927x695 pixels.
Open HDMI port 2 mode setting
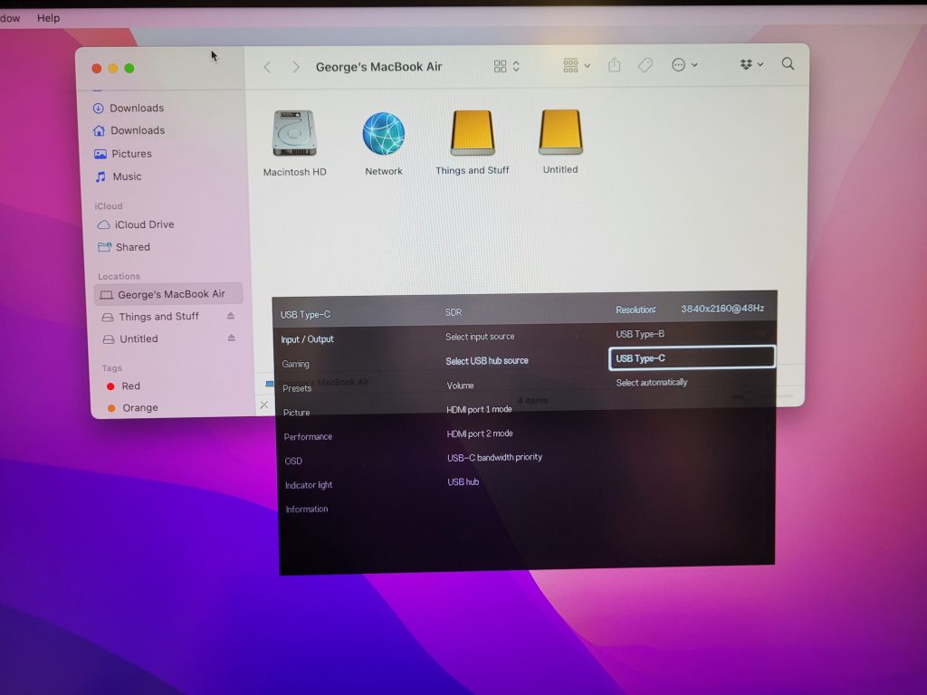pyautogui.click(x=480, y=433)
